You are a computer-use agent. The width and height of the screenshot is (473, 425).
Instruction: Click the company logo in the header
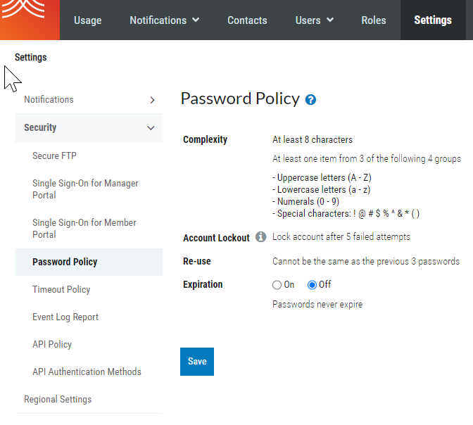point(30,20)
